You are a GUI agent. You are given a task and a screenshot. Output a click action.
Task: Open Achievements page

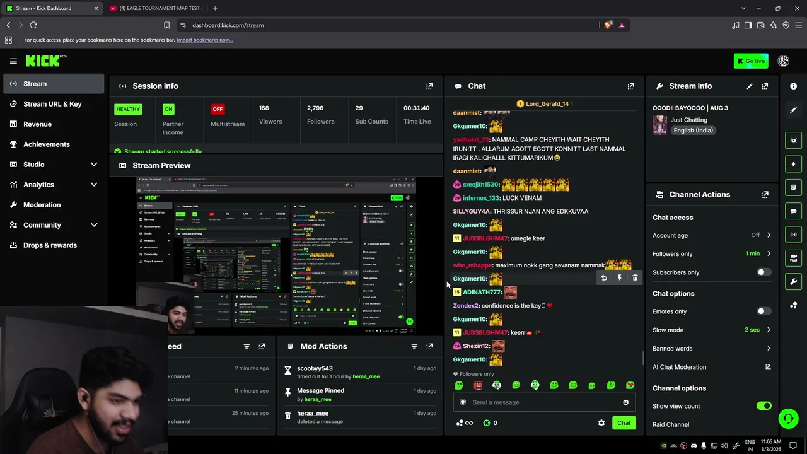pyautogui.click(x=53, y=144)
